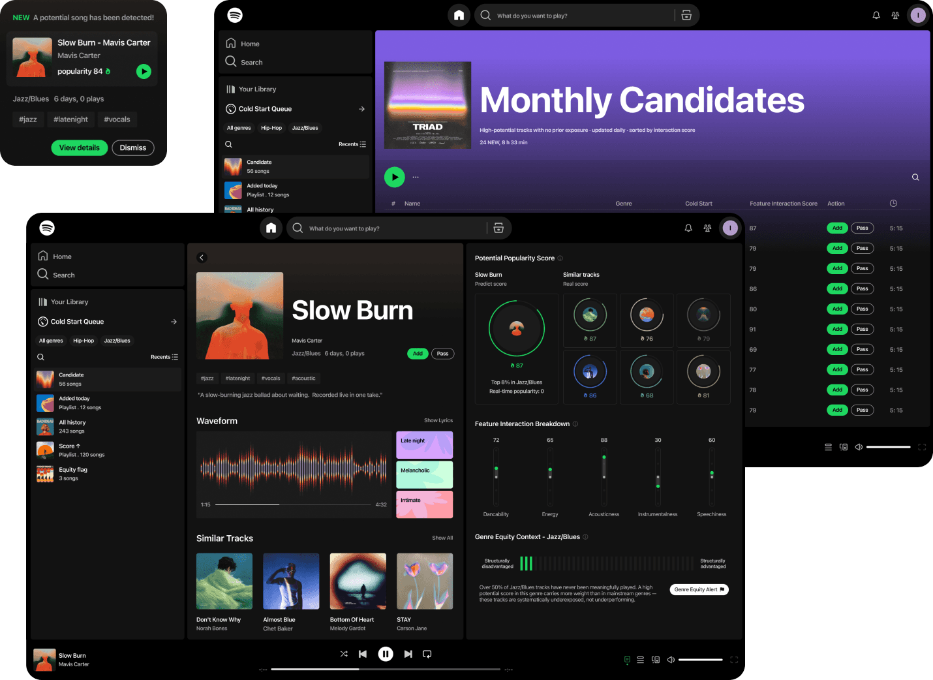Select the Jazz/Blues chip in the back window sidebar

pyautogui.click(x=305, y=128)
